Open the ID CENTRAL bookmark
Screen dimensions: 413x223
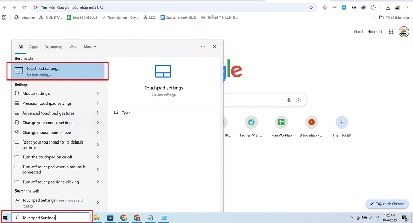click(51, 18)
